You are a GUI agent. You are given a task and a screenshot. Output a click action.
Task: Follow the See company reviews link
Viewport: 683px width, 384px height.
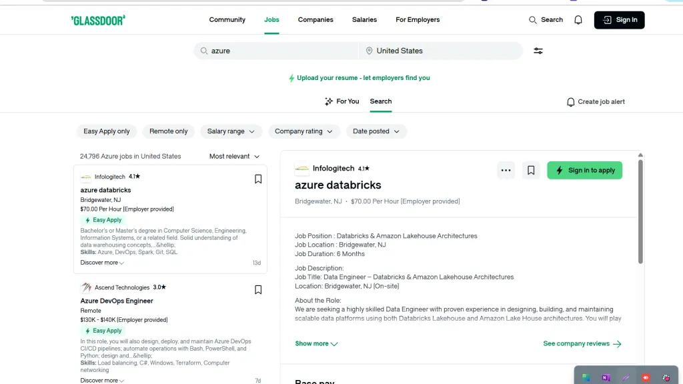pyautogui.click(x=582, y=343)
